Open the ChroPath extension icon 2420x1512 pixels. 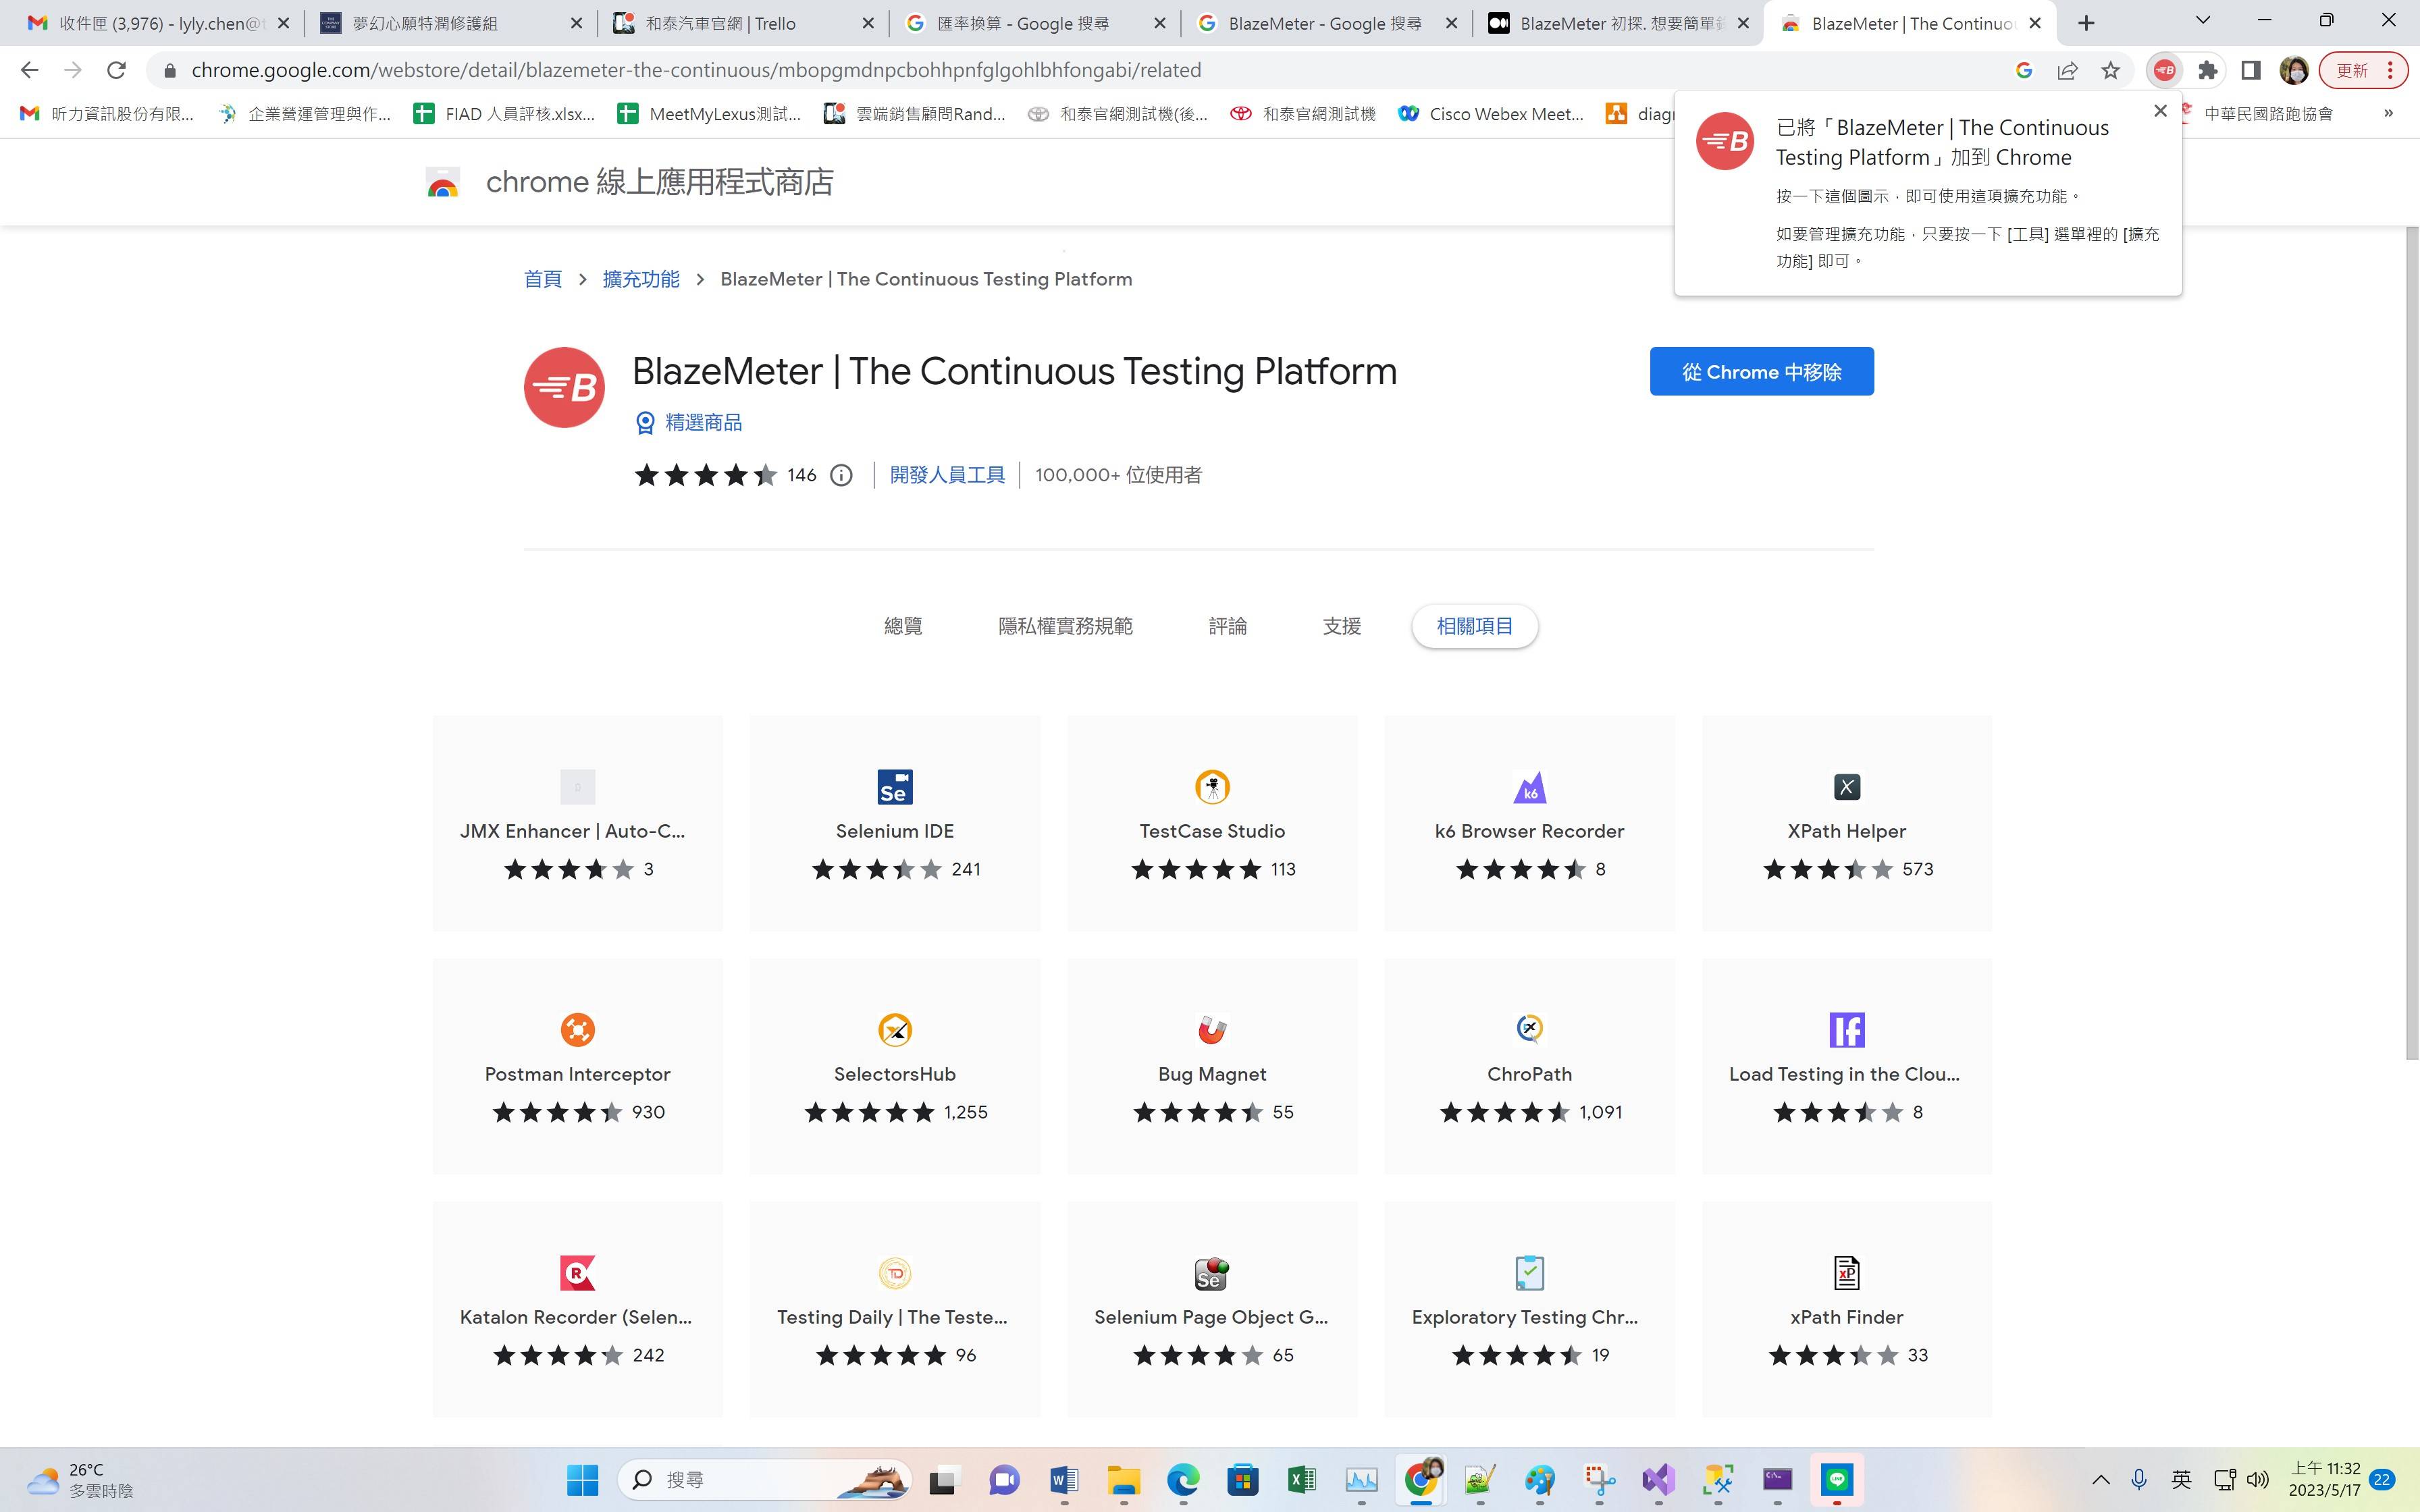coord(1529,1030)
